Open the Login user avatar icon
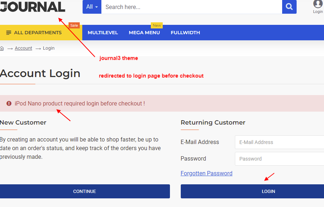This screenshot has height=207, width=324. [x=318, y=4]
